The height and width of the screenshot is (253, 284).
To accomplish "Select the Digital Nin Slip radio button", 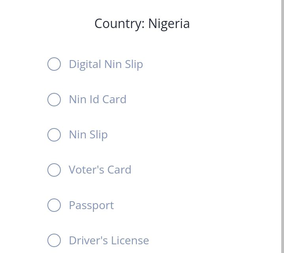I will click(54, 64).
